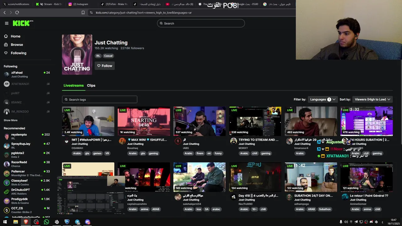This screenshot has height=226, width=402.
Task: Open the Just Chatting category cover image
Action: tap(77, 55)
